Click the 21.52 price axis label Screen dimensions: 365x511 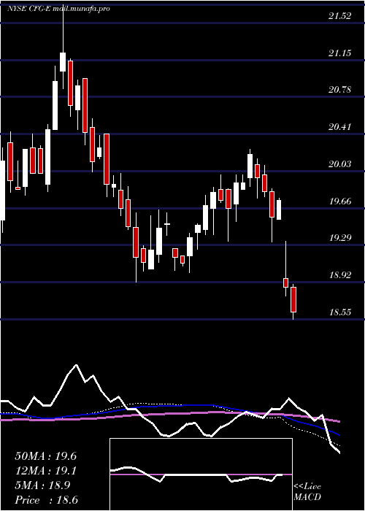point(340,16)
